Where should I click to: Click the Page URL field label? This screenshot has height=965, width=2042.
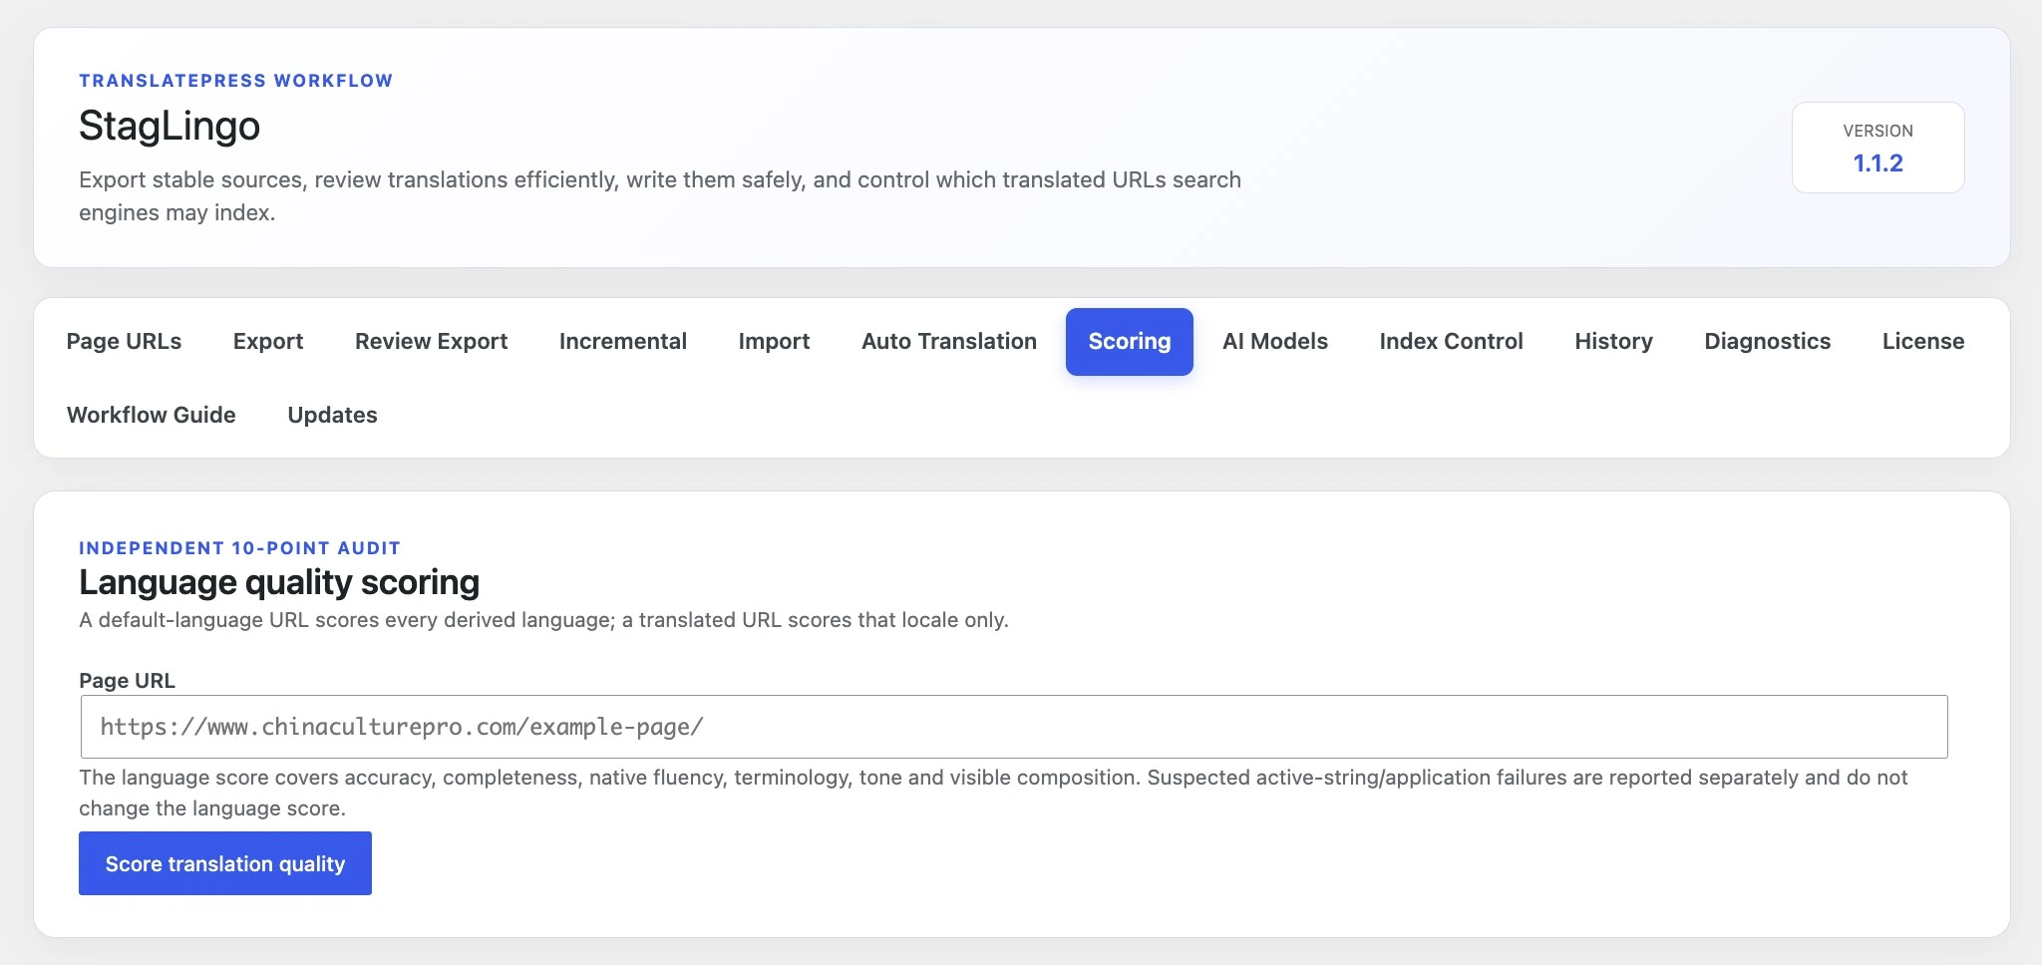(127, 681)
